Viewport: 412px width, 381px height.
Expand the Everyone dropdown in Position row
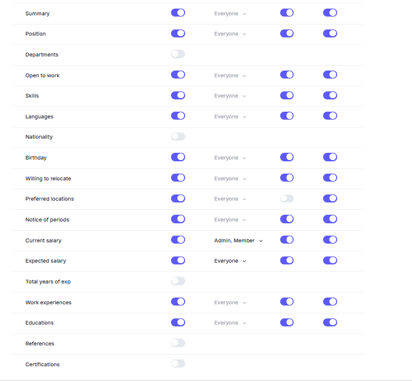230,34
